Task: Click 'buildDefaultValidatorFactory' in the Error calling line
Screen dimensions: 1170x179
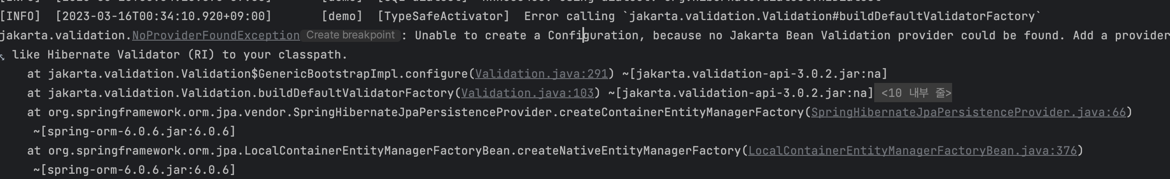Action: pyautogui.click(x=936, y=16)
